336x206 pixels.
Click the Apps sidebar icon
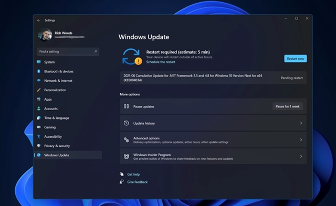(x=39, y=99)
